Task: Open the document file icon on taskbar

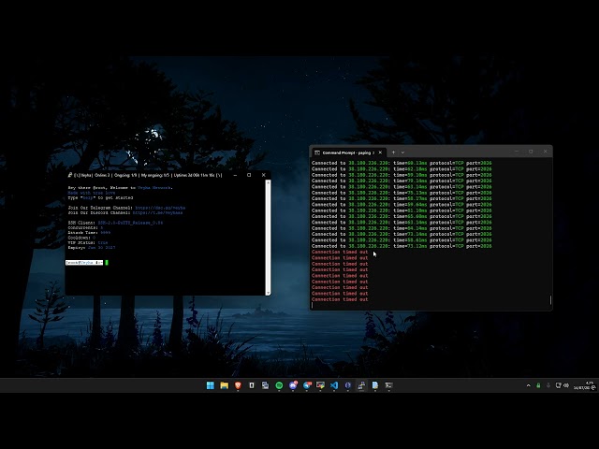Action: click(375, 385)
